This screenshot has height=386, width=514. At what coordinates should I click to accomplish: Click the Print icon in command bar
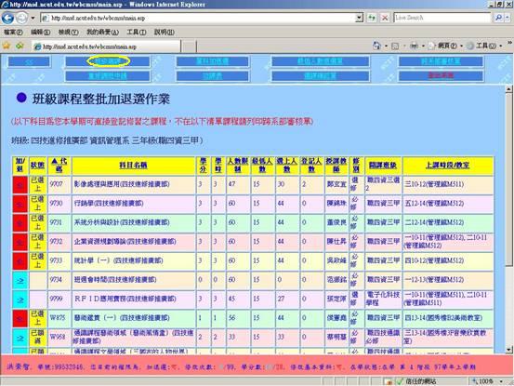click(414, 46)
